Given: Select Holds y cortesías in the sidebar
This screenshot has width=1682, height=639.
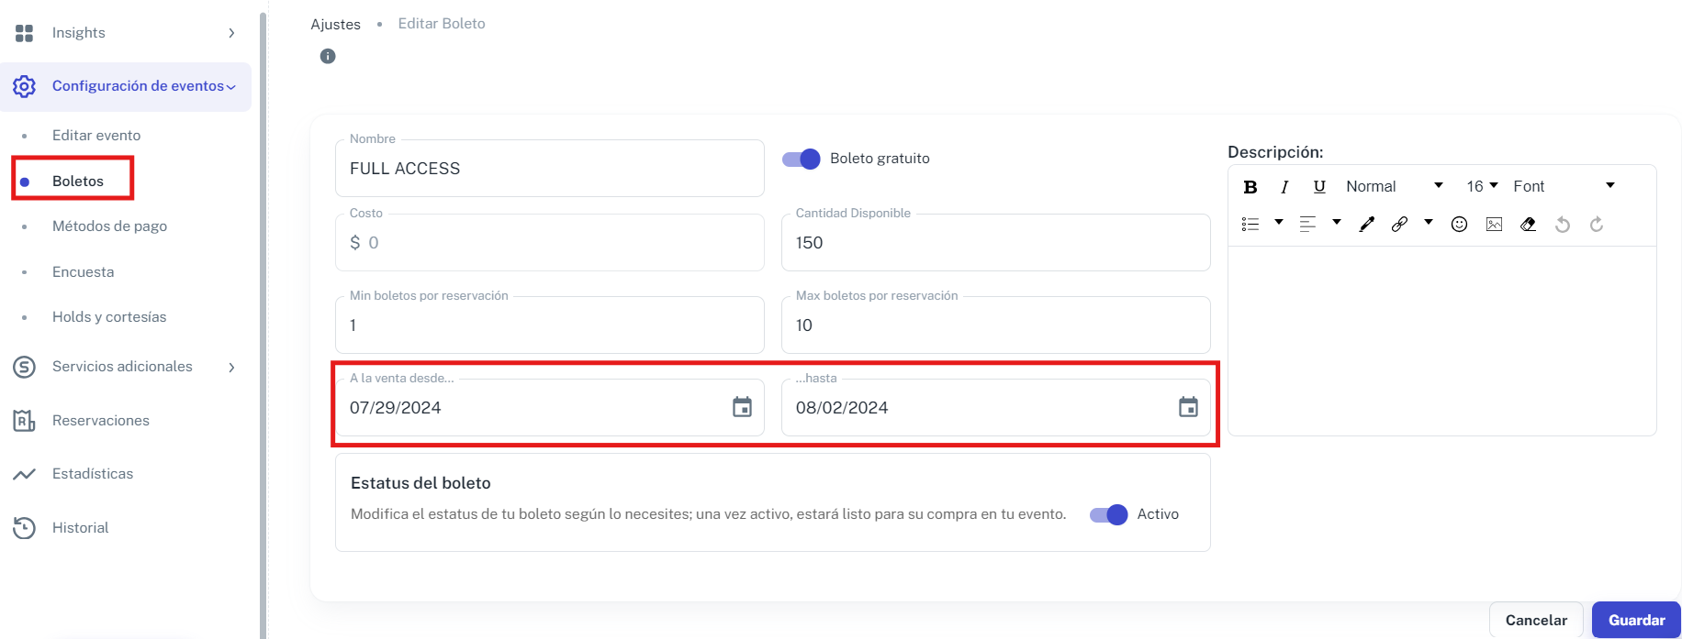Looking at the screenshot, I should (109, 317).
